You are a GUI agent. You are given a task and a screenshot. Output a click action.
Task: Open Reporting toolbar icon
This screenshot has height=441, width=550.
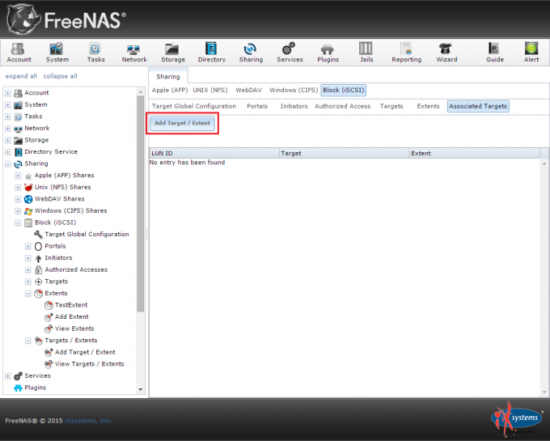(407, 53)
